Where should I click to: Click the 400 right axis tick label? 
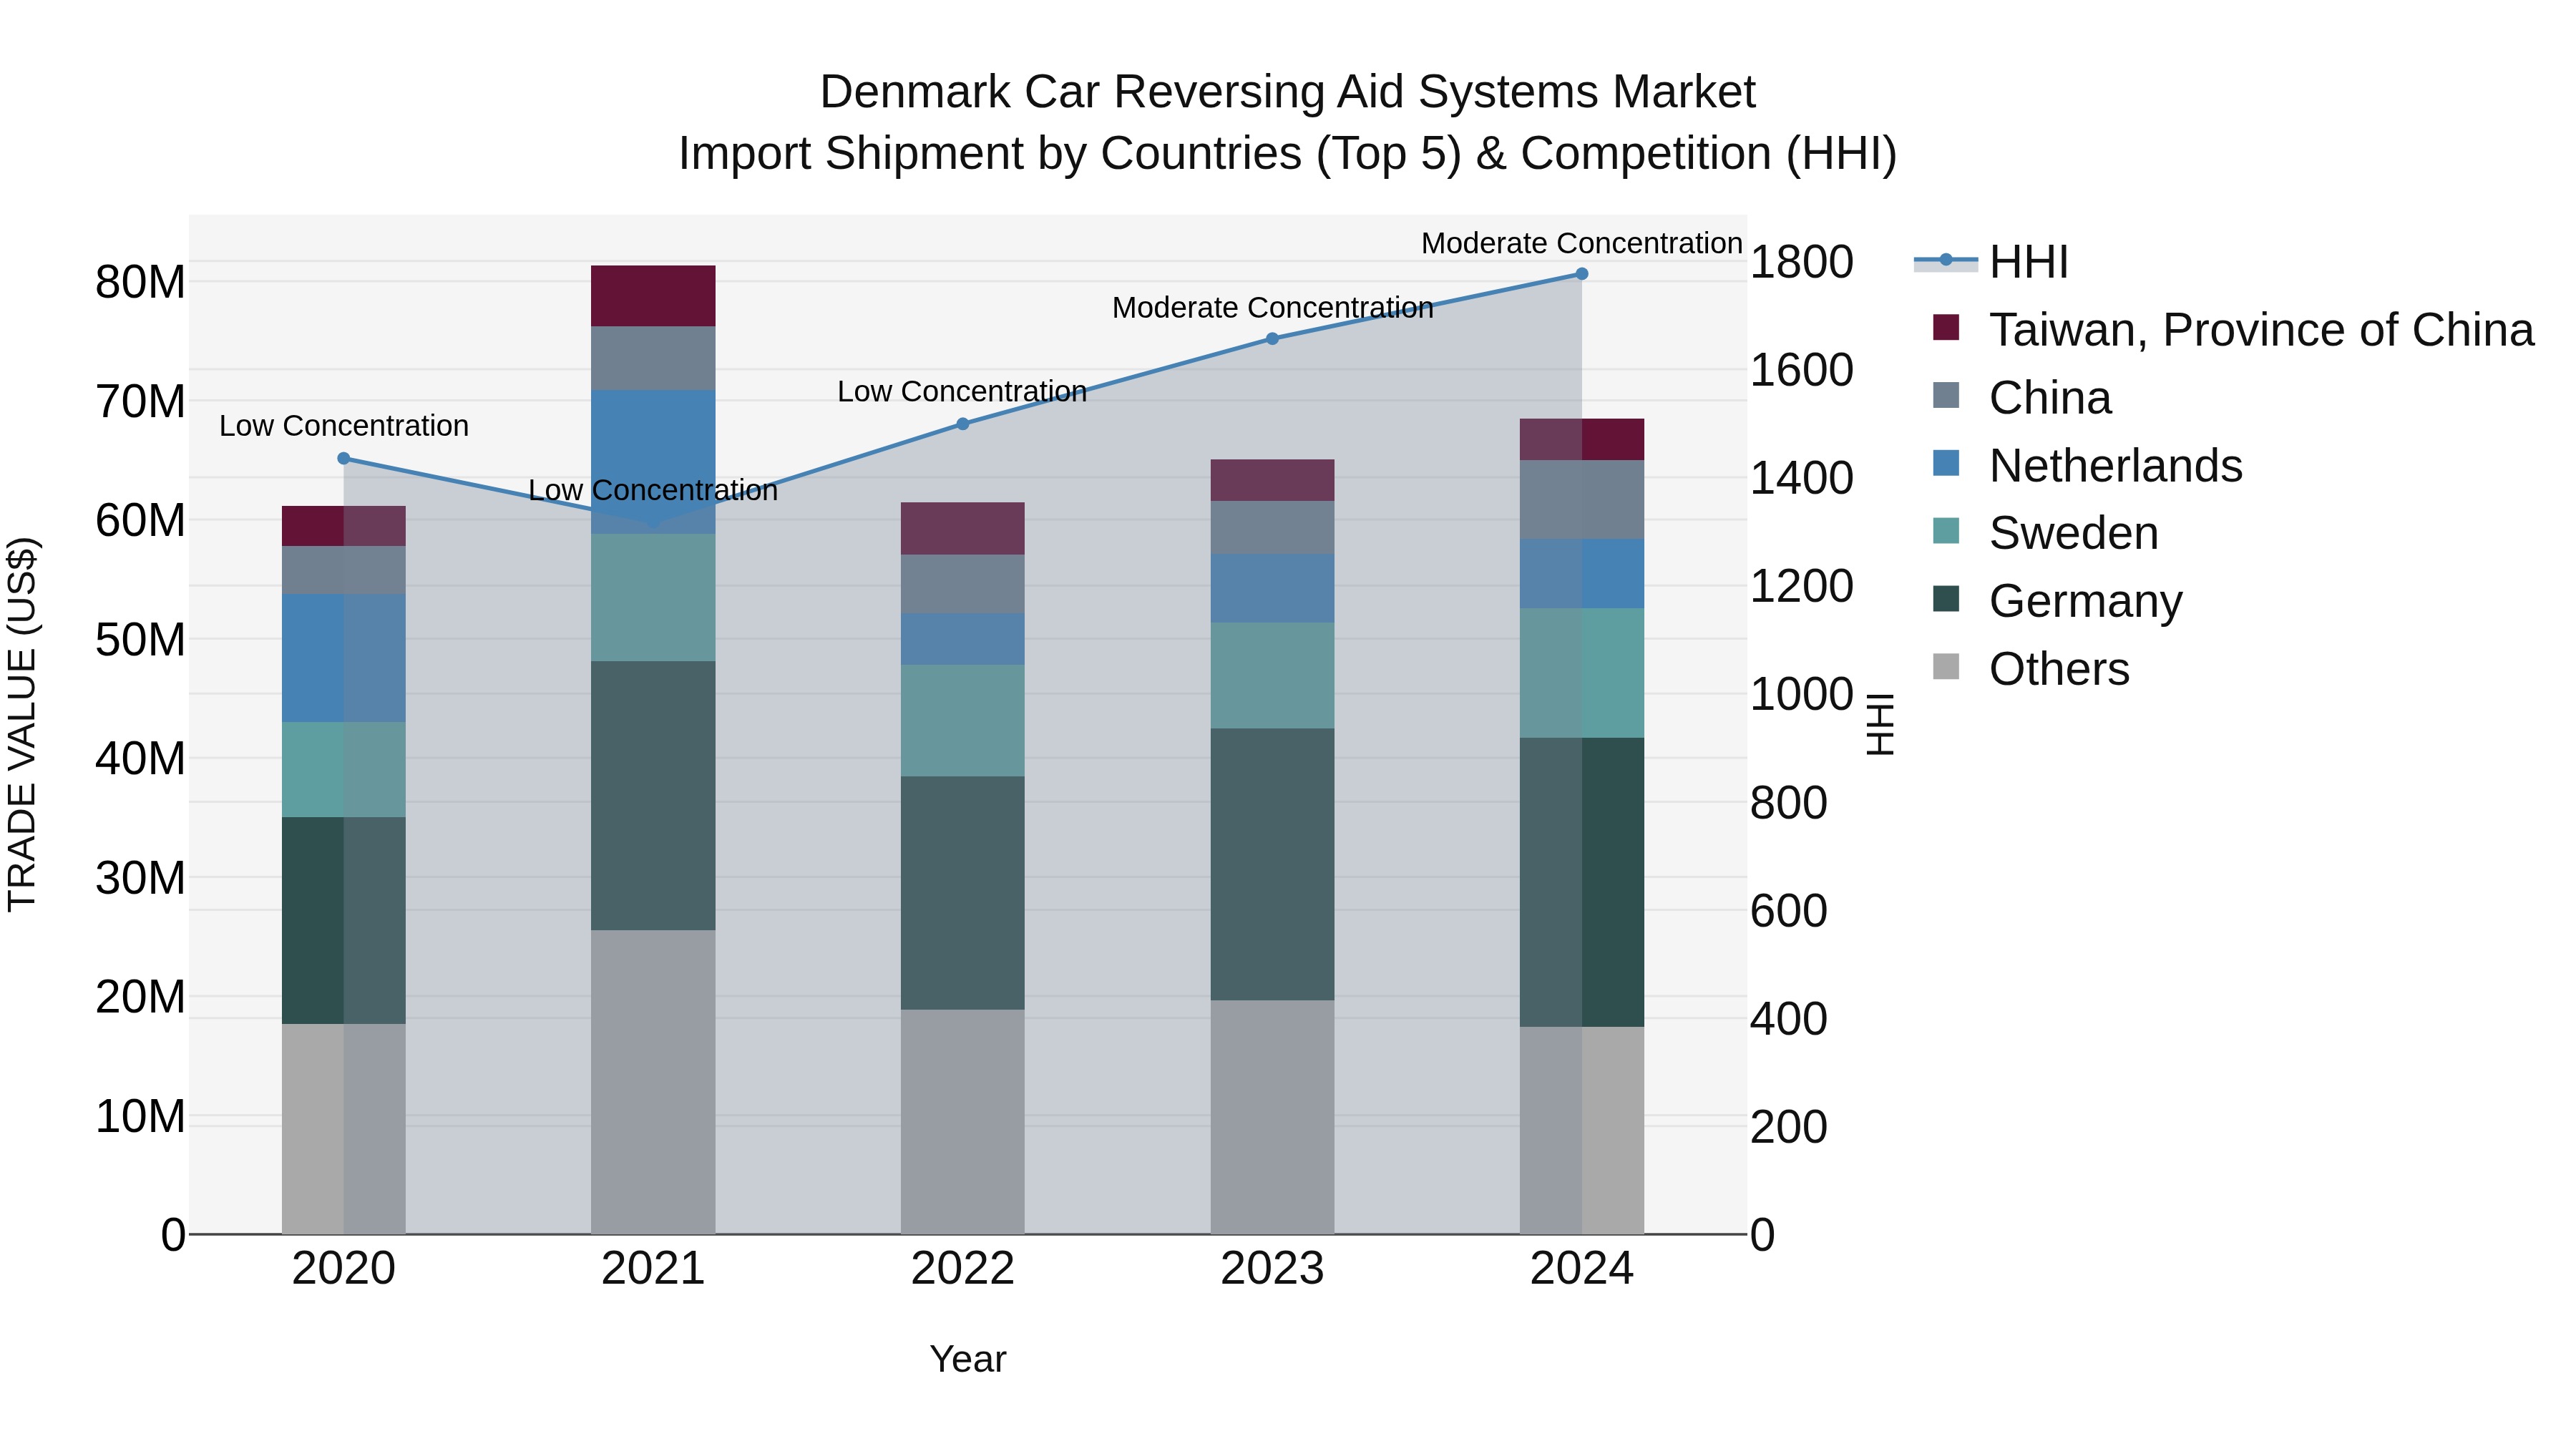1789,1019
